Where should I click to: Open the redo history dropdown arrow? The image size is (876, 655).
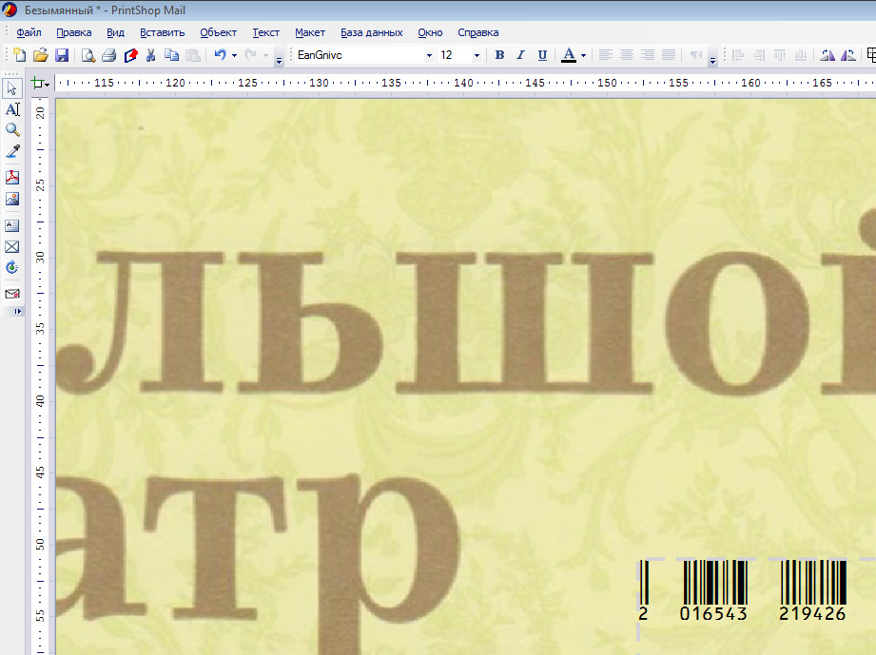coord(265,55)
